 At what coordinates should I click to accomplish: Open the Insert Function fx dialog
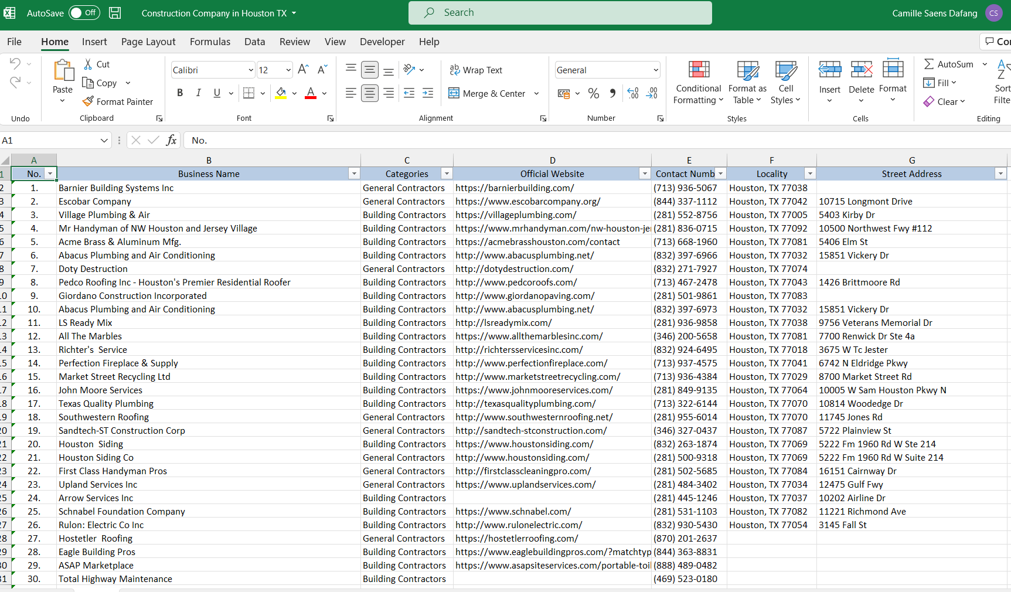171,140
